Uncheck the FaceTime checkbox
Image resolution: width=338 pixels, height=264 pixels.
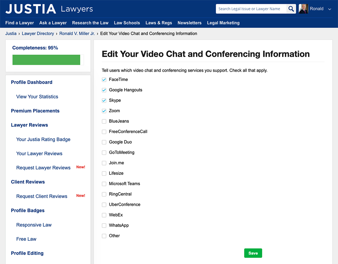pyautogui.click(x=104, y=80)
